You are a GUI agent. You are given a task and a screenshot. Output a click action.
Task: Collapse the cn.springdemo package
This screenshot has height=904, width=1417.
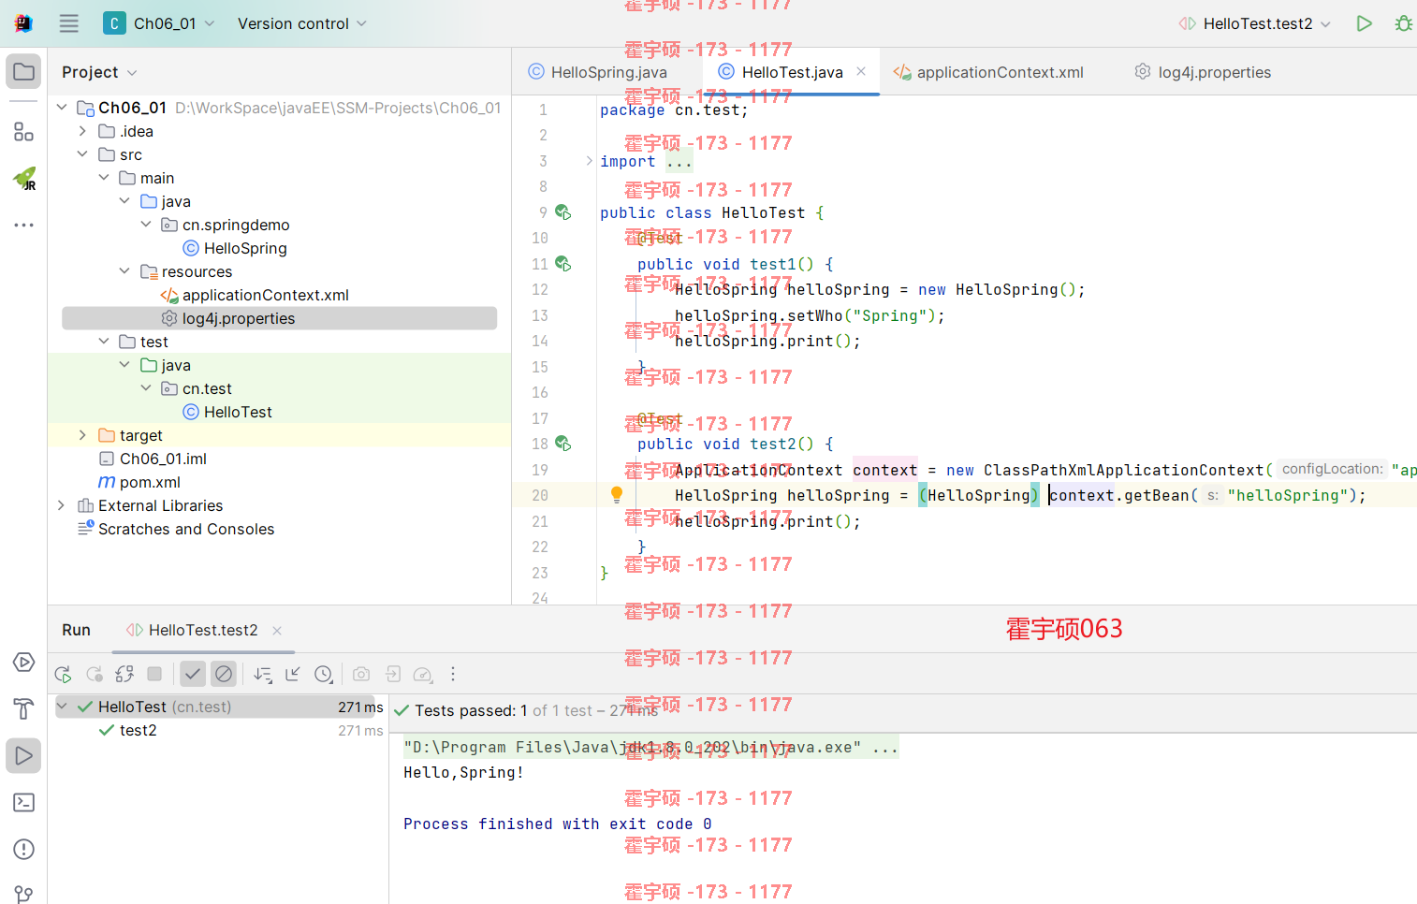point(146,225)
